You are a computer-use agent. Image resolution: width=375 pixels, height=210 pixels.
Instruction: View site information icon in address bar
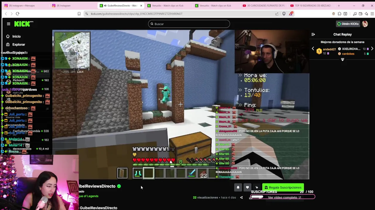(87, 14)
